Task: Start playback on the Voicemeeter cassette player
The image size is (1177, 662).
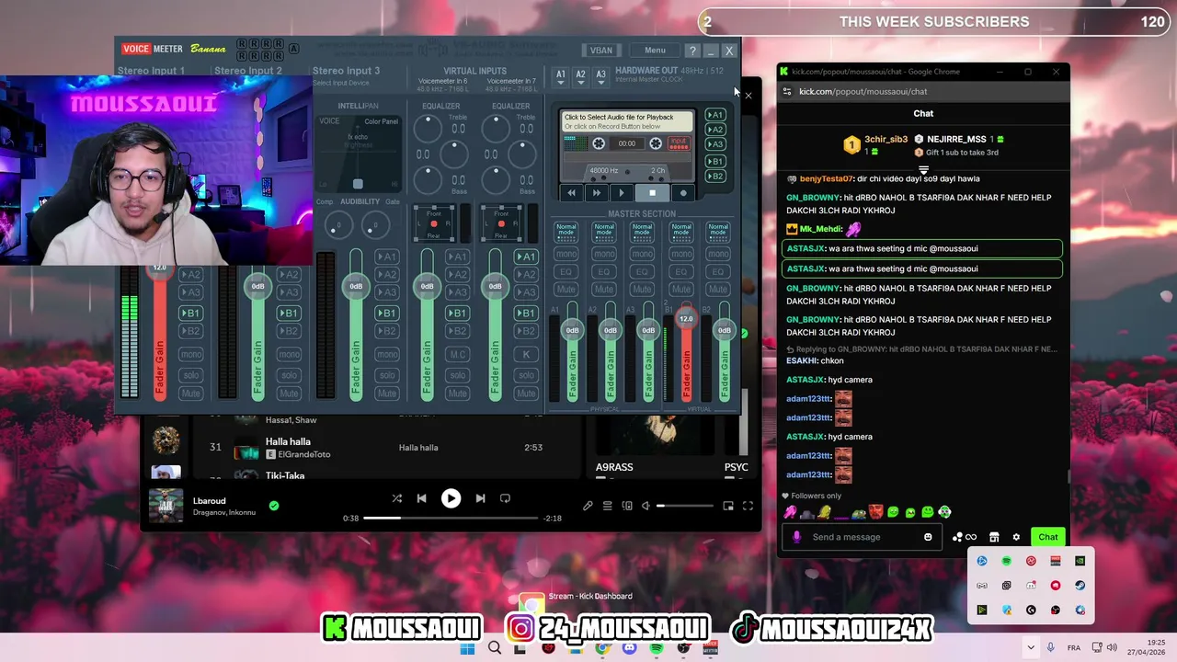Action: (x=622, y=193)
